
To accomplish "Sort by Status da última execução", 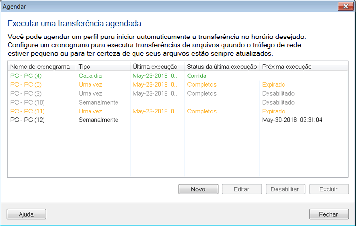I will 221,67.
